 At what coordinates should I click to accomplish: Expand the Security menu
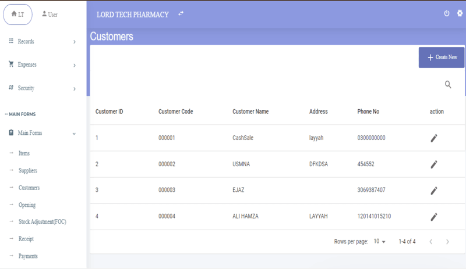42,88
